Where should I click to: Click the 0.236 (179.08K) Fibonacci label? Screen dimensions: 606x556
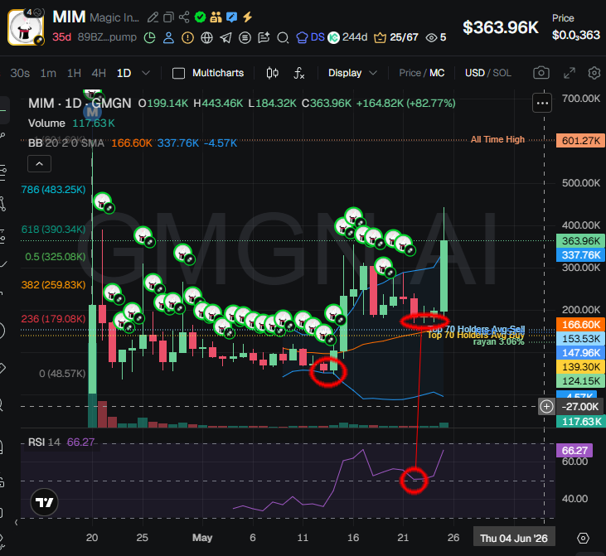[53, 319]
